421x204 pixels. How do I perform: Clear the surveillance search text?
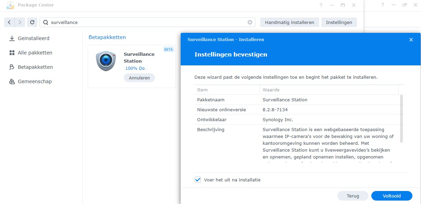click(x=250, y=22)
